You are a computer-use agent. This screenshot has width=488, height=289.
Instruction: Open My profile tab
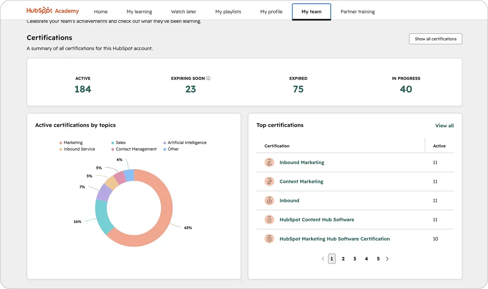tap(272, 12)
